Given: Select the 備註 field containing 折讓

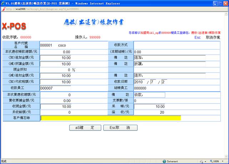Looking at the screenshot, I should tap(169, 64).
